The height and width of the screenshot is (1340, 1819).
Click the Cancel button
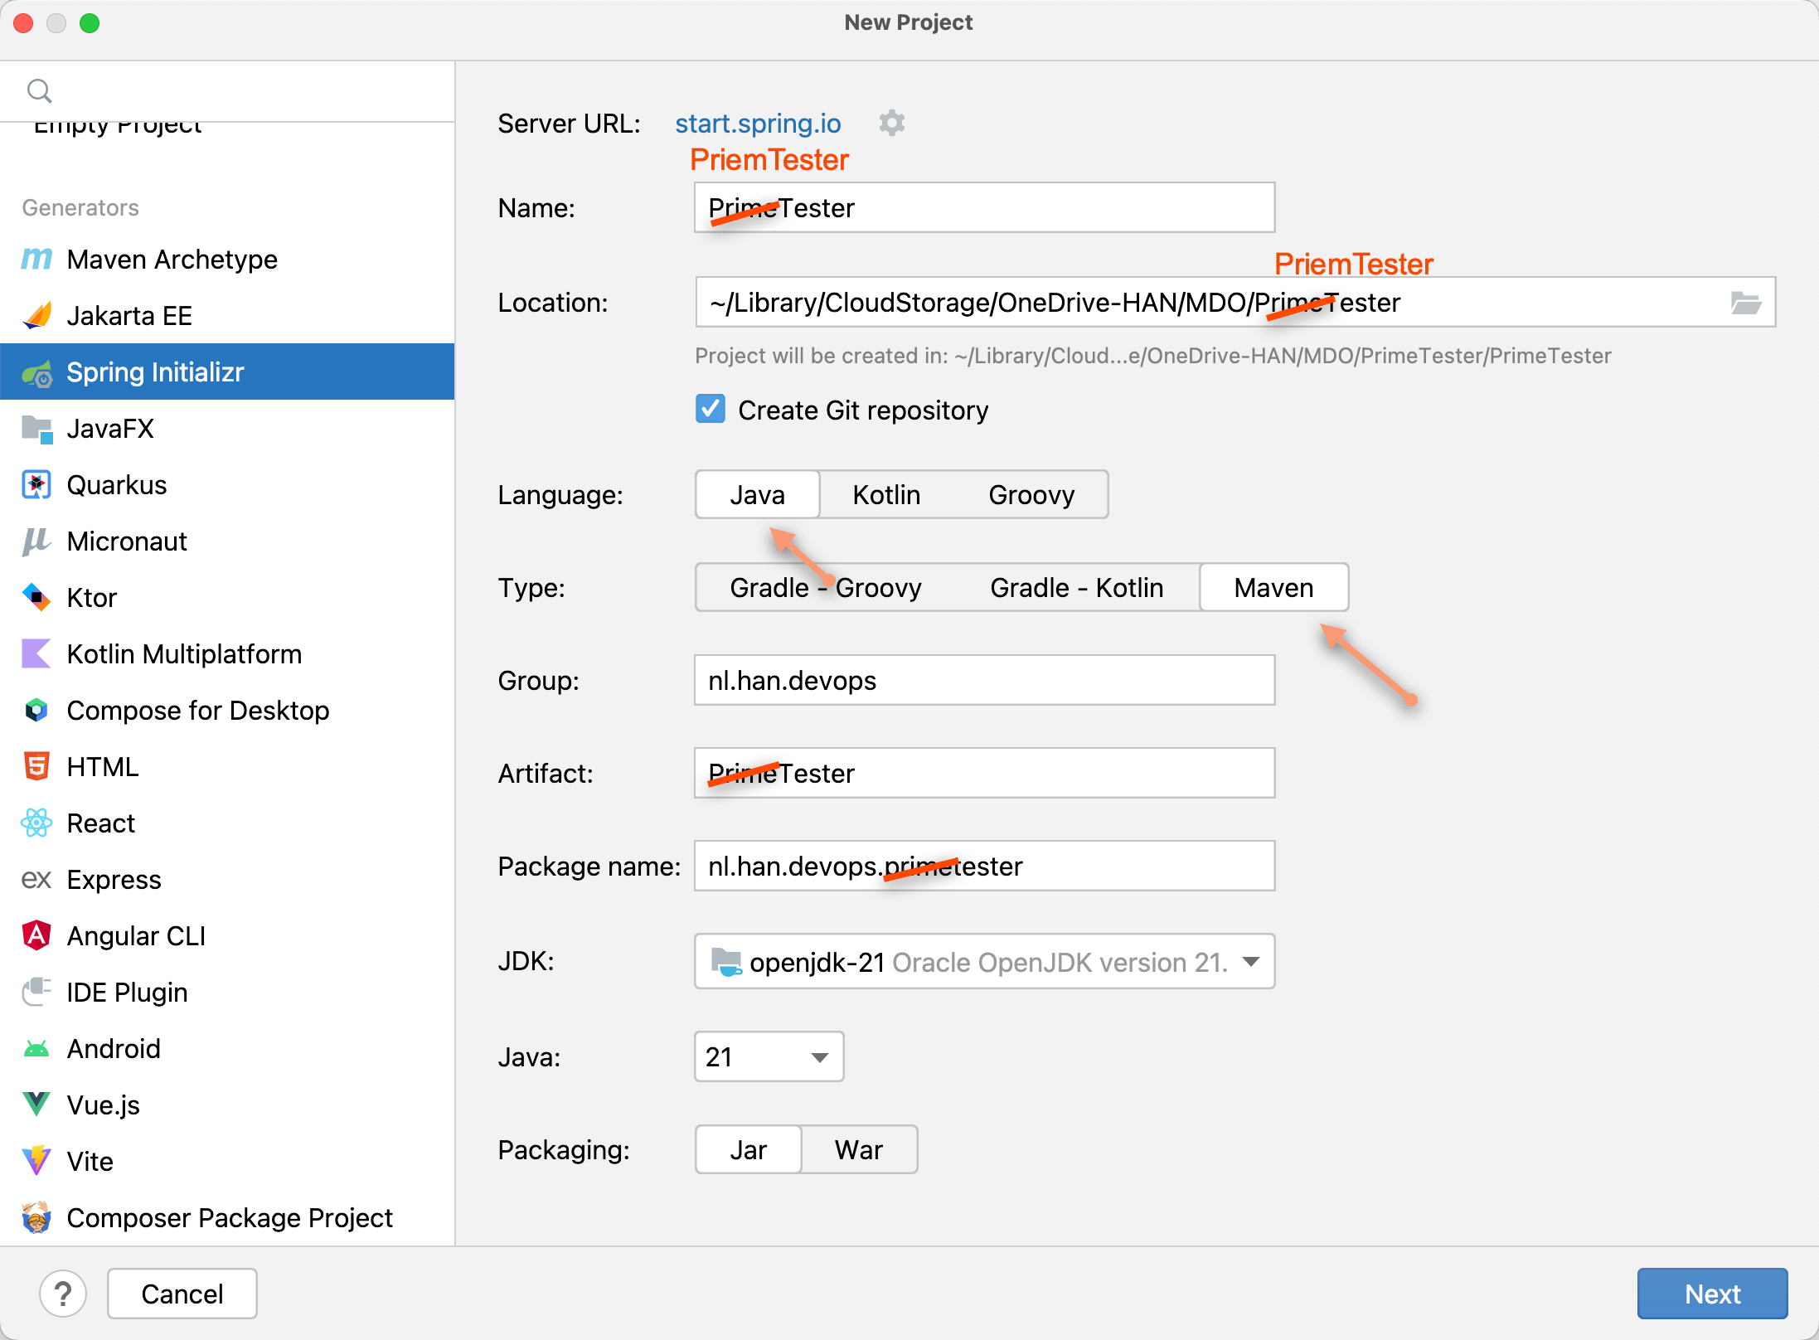click(182, 1294)
